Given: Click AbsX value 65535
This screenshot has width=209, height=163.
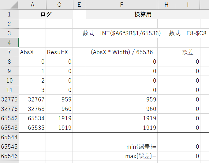Looking at the screenshot, I should (x=32, y=128).
